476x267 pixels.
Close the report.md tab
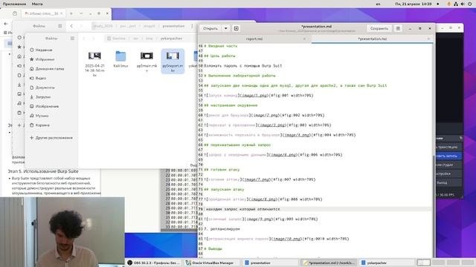[304, 39]
